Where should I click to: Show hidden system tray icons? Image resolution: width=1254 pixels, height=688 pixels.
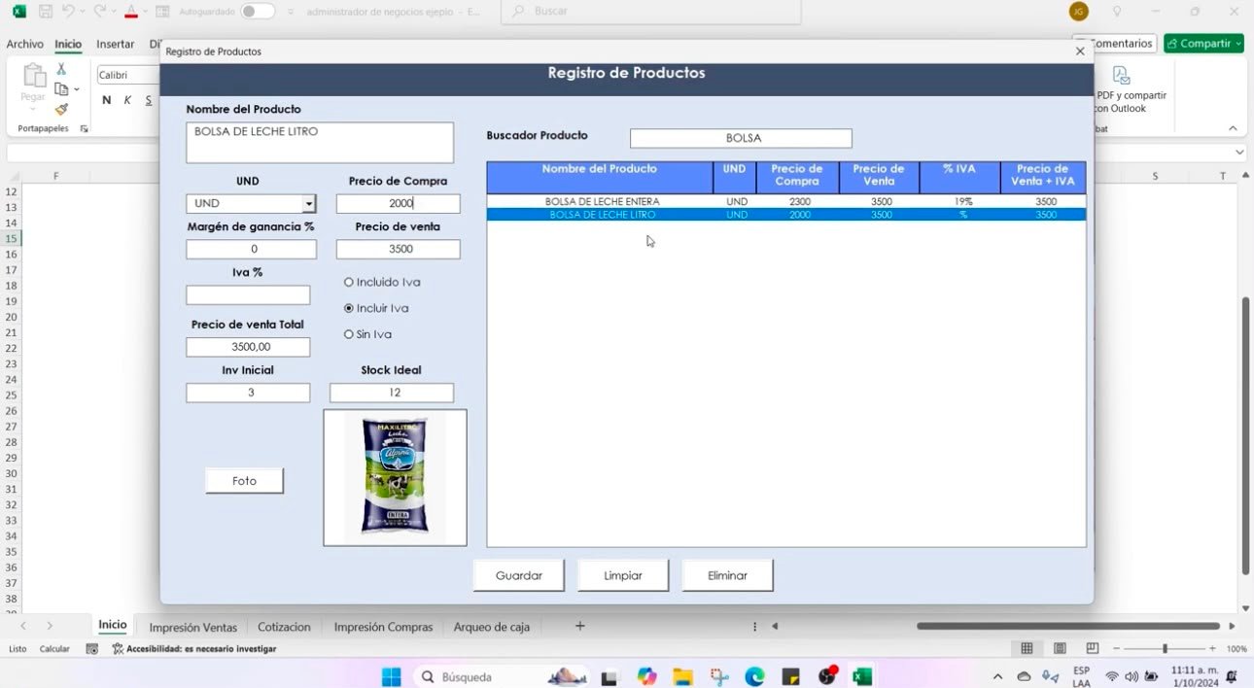(x=997, y=676)
